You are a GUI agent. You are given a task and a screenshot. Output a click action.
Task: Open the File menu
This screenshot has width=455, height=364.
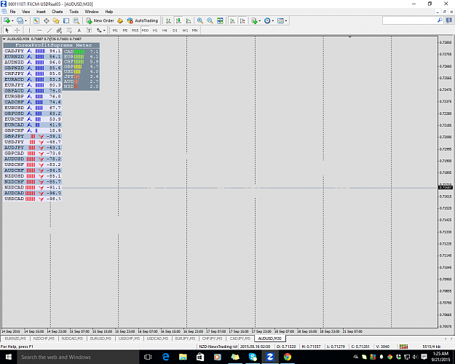click(x=12, y=12)
